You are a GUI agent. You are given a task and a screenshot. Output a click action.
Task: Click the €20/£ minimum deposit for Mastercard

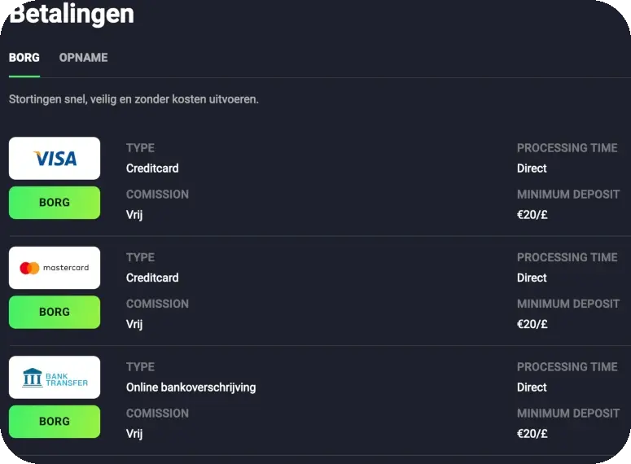(x=532, y=324)
